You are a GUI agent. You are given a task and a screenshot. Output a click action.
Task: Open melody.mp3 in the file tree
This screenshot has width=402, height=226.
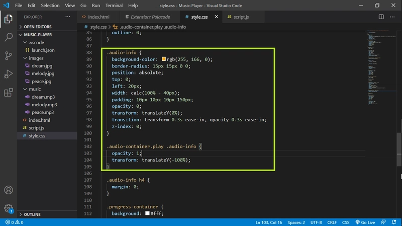point(43,105)
